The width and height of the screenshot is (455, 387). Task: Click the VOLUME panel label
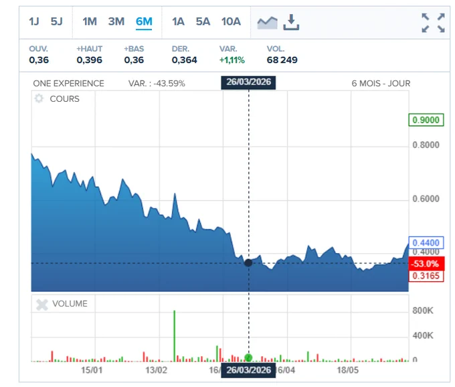(x=70, y=304)
